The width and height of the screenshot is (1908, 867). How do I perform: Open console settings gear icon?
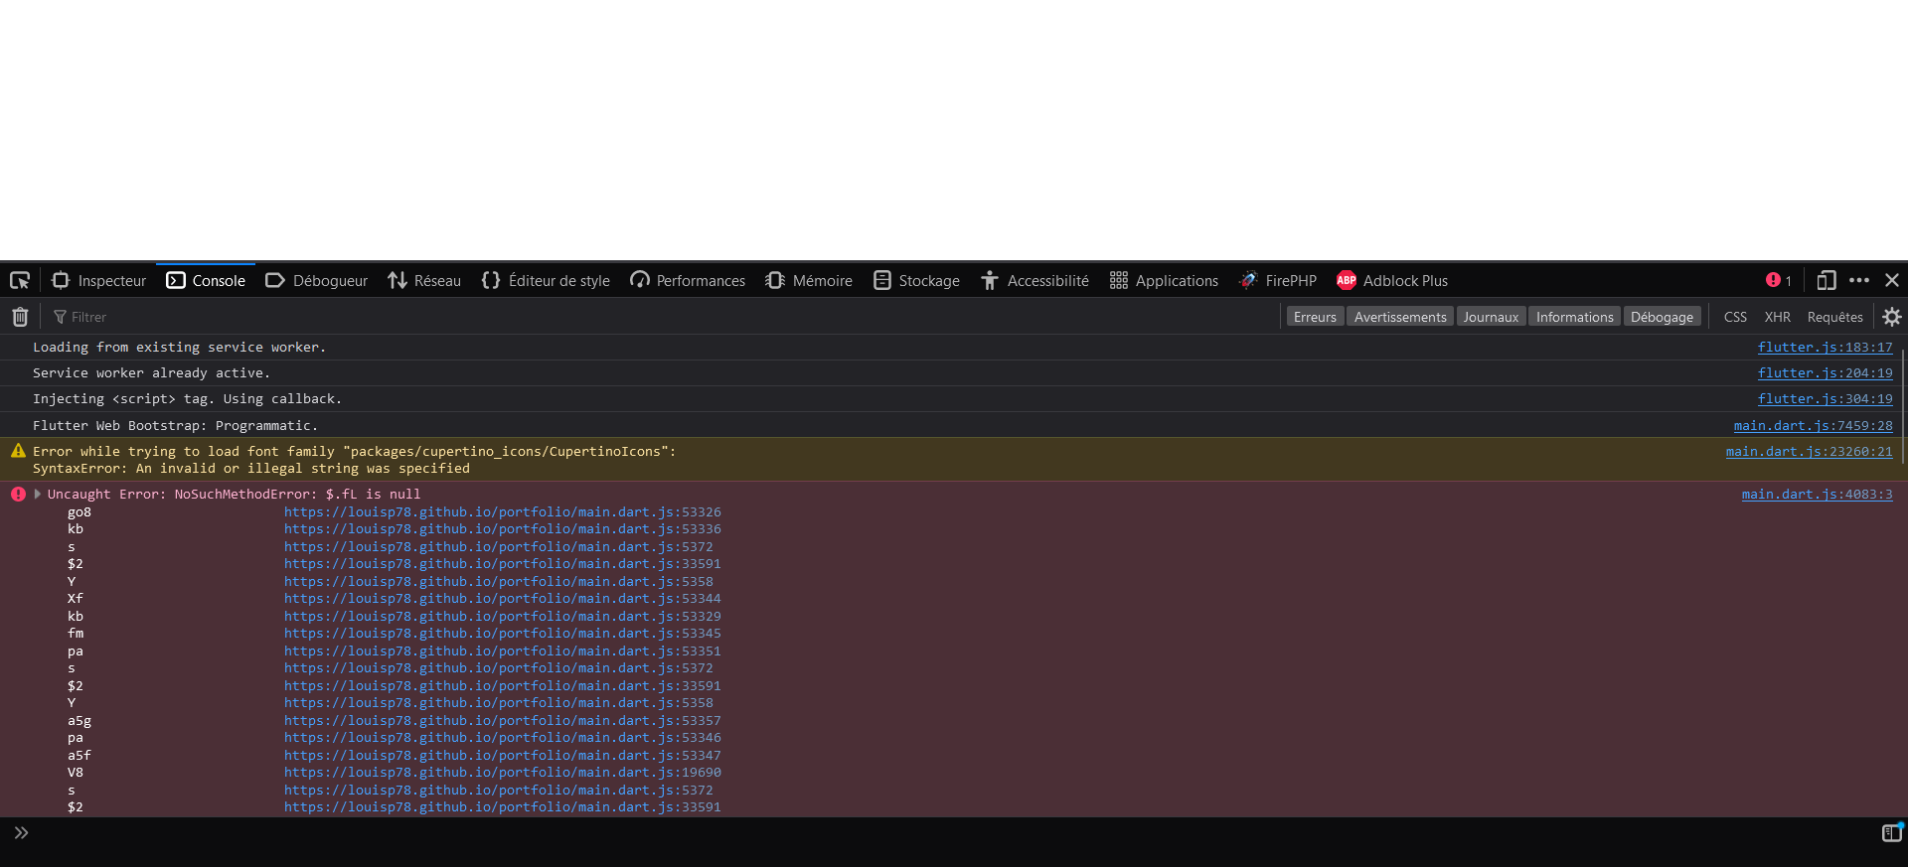pos(1892,317)
